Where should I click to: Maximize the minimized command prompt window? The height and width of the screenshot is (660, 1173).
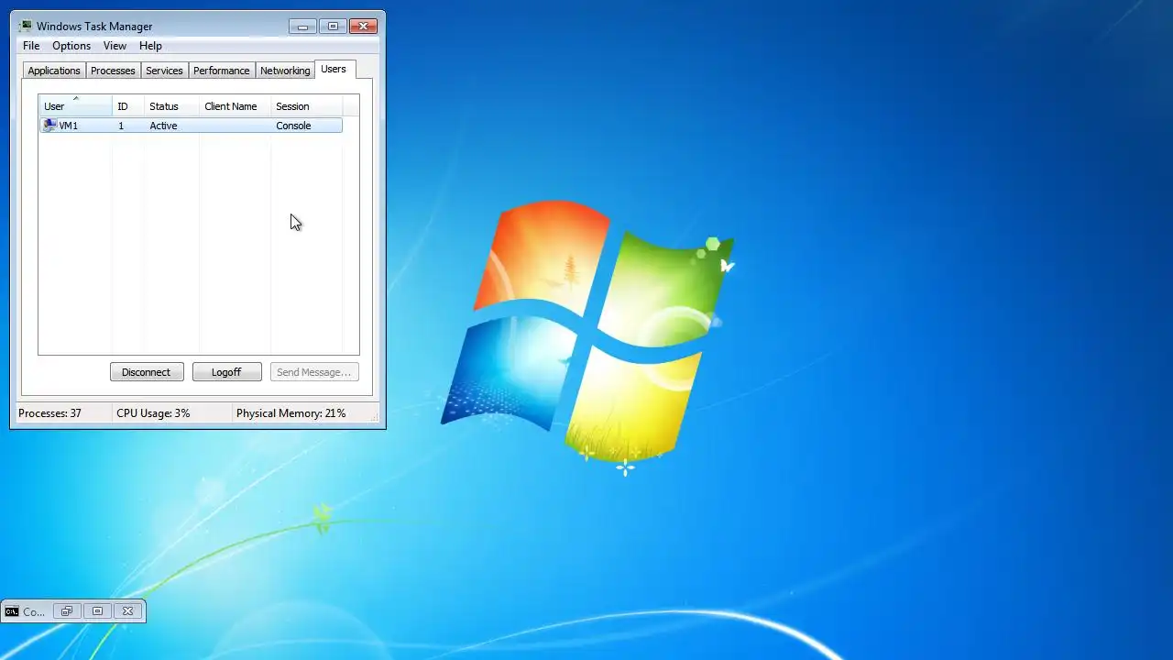(97, 611)
